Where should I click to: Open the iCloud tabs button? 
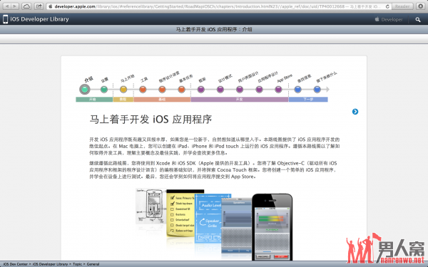click(26, 6)
